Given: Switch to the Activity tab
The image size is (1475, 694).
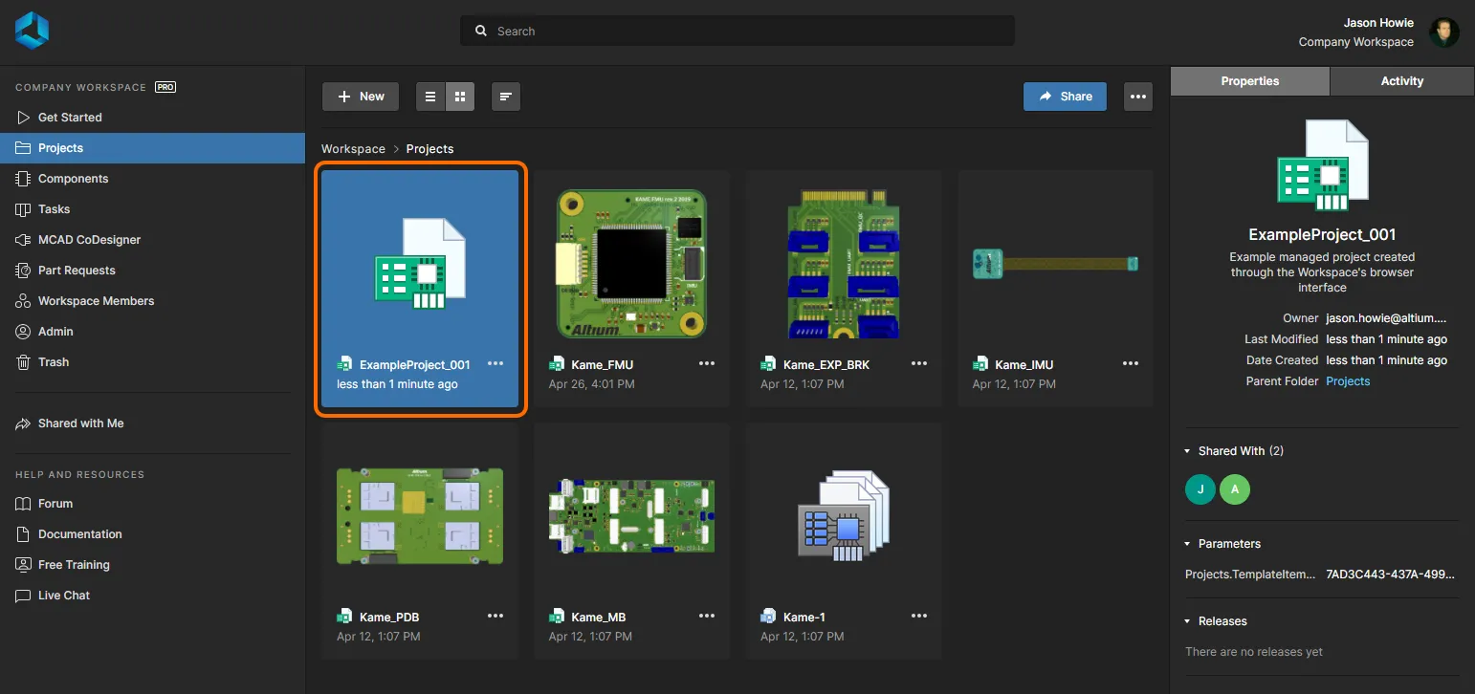Looking at the screenshot, I should coord(1402,81).
